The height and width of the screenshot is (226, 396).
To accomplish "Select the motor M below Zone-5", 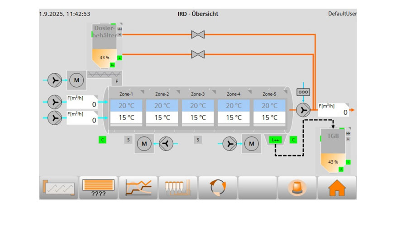I will coord(252,144).
